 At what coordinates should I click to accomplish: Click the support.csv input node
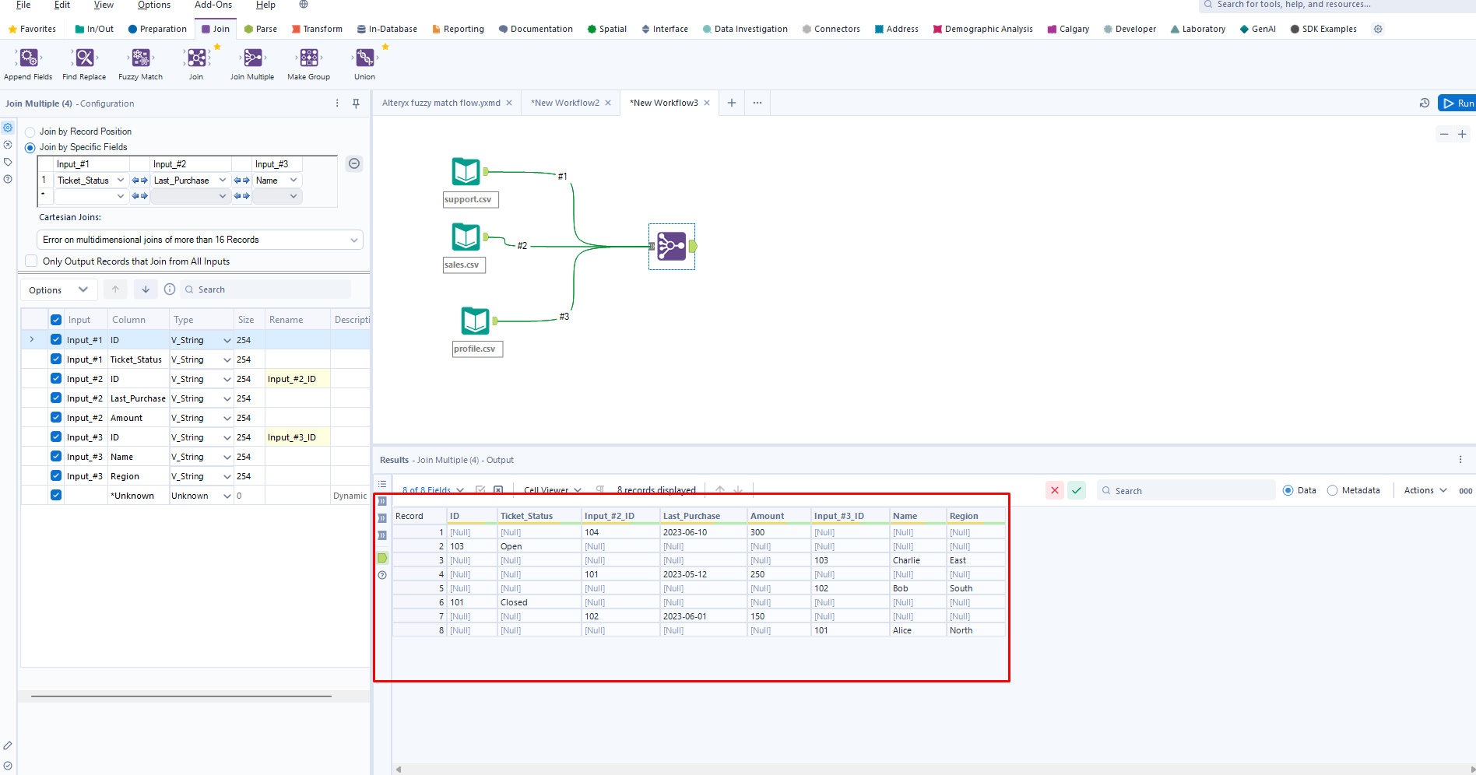(x=466, y=171)
